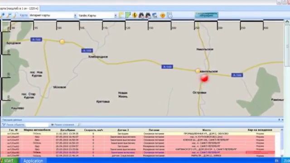Sort by the Хар-ка вождения column header

click(x=260, y=130)
